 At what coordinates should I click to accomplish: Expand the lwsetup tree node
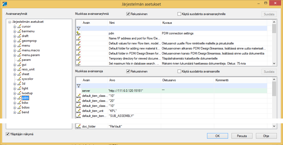click(15, 93)
